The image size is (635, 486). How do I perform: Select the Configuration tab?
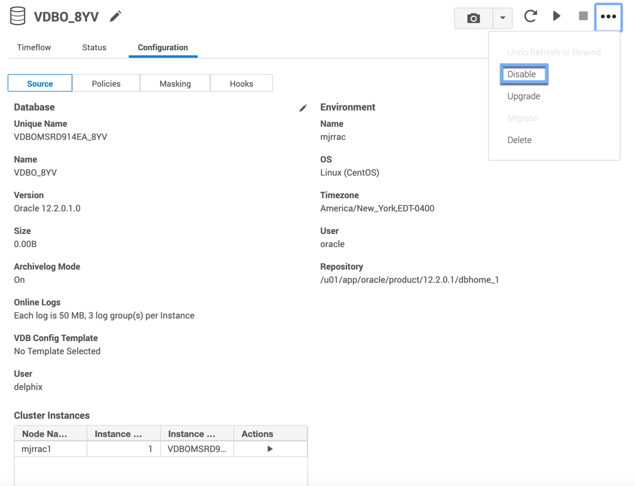(163, 48)
